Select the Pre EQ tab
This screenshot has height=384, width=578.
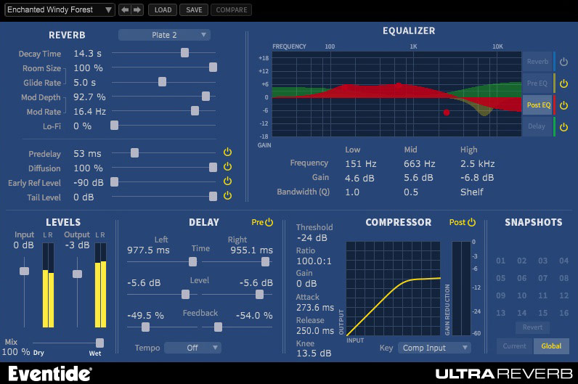(x=537, y=83)
